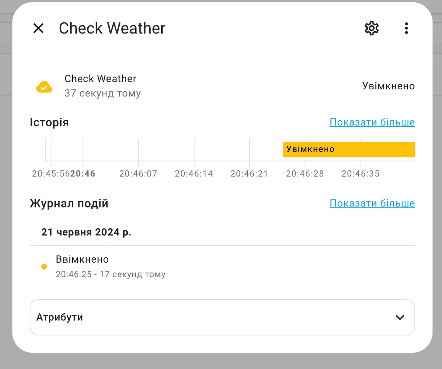Viewport: 442px width, 369px height.
Task: Open entity settings gear icon
Action: tap(372, 28)
